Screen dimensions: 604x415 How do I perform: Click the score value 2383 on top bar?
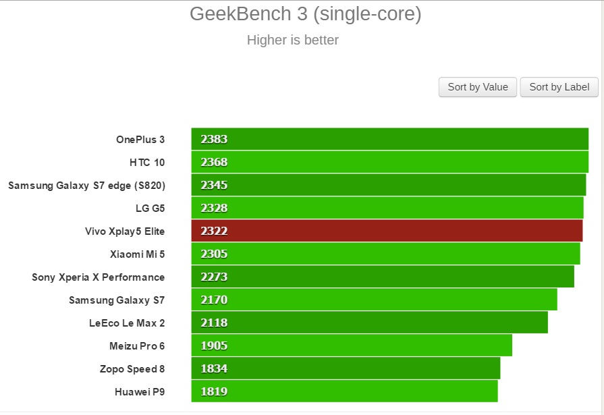pos(213,139)
